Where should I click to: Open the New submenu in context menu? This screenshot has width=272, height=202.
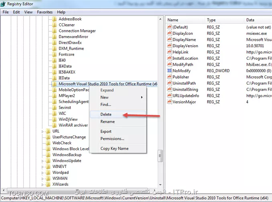pos(118,97)
